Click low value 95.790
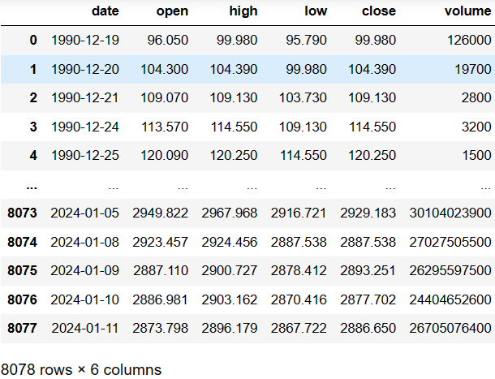The width and height of the screenshot is (495, 379). 306,40
